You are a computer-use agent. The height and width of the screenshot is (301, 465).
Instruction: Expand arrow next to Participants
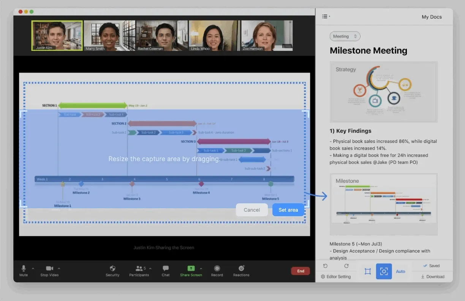click(150, 268)
